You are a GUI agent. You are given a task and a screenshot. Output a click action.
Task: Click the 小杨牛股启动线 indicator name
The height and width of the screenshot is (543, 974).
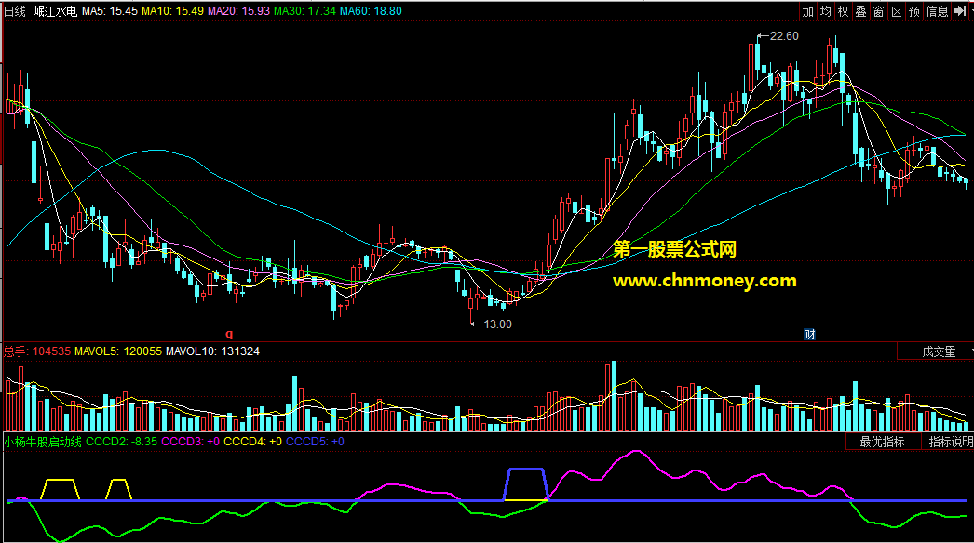[43, 442]
